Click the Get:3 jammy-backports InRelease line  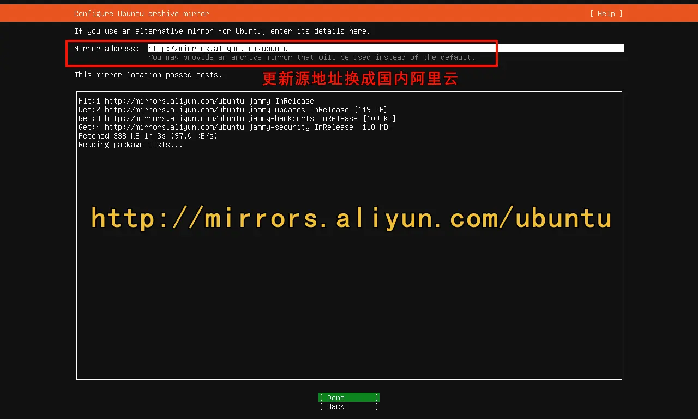[237, 118]
